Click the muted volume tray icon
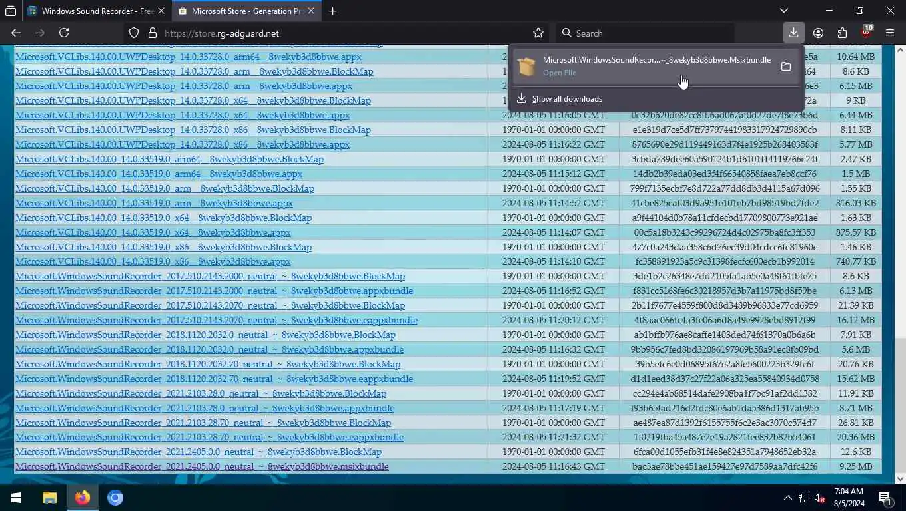Viewport: 906px width, 511px height. [x=821, y=498]
